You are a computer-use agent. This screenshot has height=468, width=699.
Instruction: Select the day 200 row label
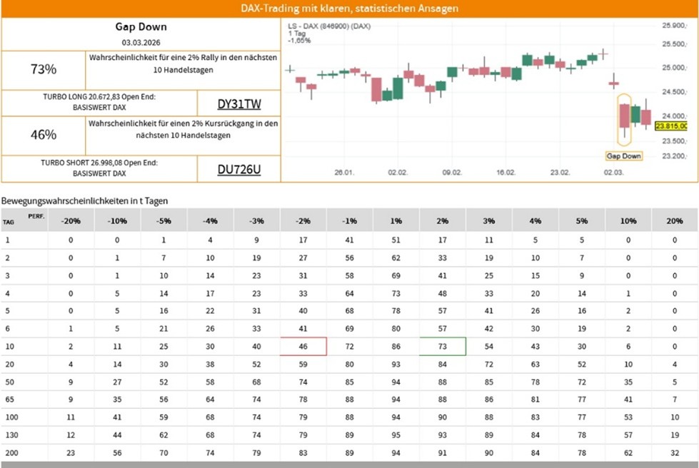coord(10,452)
